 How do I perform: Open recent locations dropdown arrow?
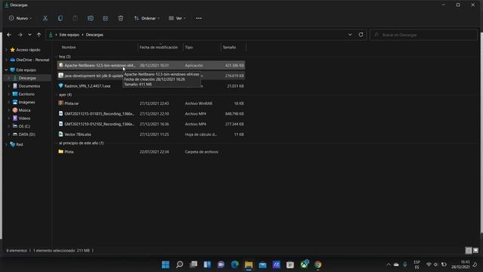pos(29,35)
